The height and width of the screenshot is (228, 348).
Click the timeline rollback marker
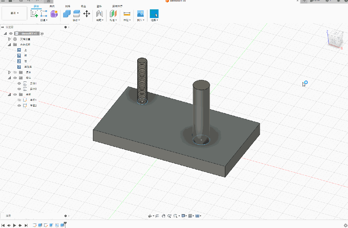coord(65,224)
